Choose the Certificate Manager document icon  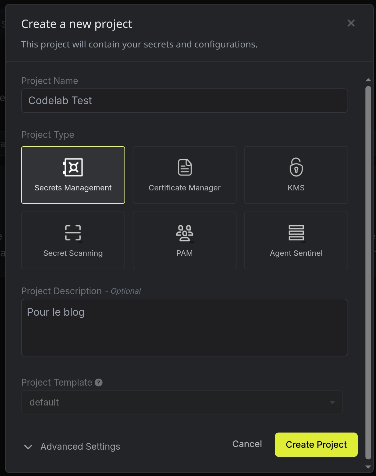tap(185, 167)
